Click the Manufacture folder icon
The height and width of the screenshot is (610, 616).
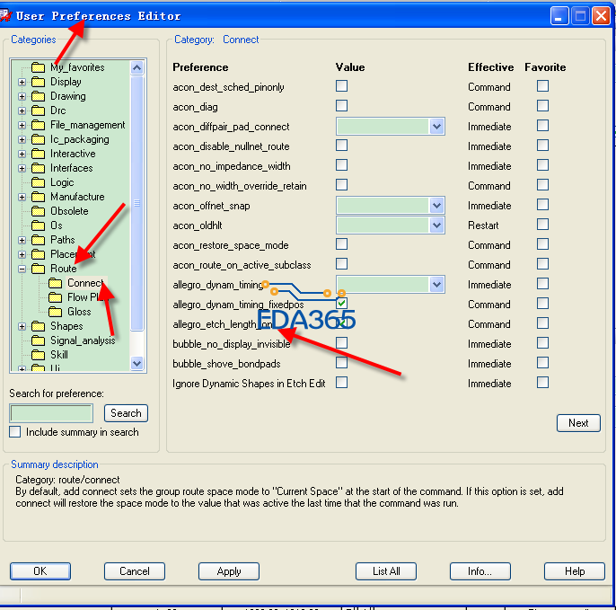coord(38,197)
